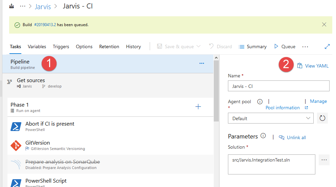Refresh the agent pool list

(322, 118)
